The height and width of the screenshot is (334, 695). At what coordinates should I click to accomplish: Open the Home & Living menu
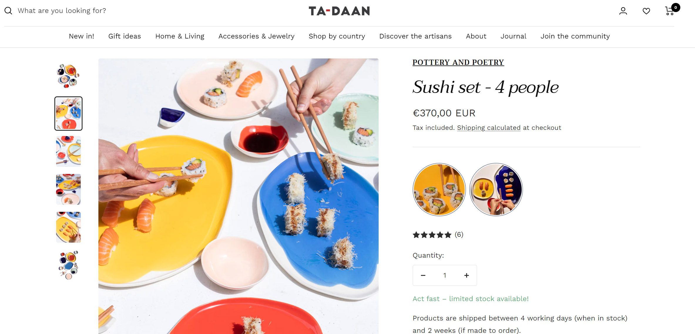click(180, 36)
